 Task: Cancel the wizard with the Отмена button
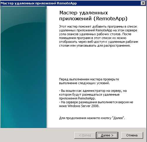(132, 135)
